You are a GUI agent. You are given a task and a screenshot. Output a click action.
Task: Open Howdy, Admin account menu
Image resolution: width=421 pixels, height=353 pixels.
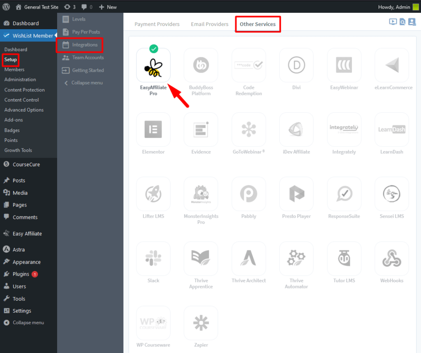tap(398, 7)
